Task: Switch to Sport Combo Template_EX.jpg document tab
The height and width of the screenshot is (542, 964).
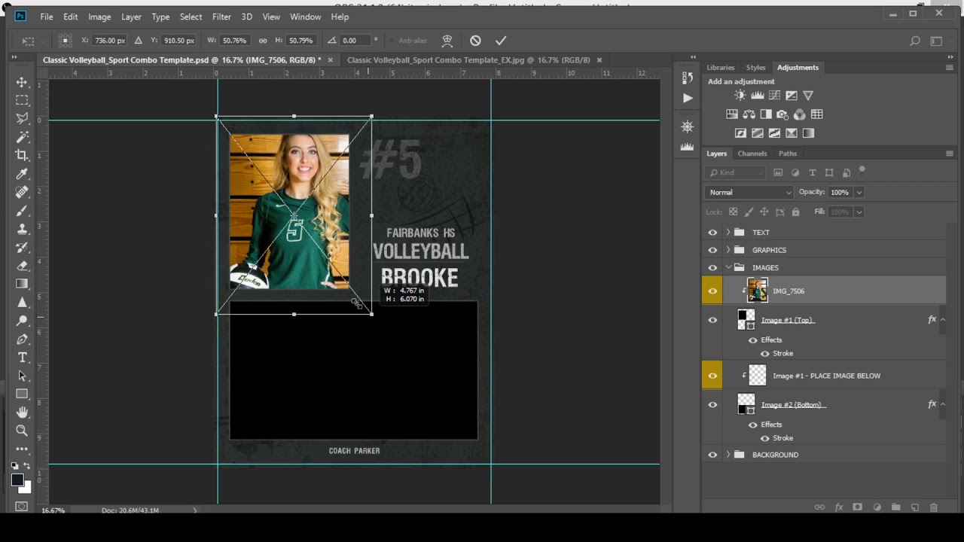Action: [468, 60]
